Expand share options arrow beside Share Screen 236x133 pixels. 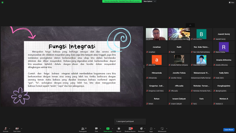112,129
